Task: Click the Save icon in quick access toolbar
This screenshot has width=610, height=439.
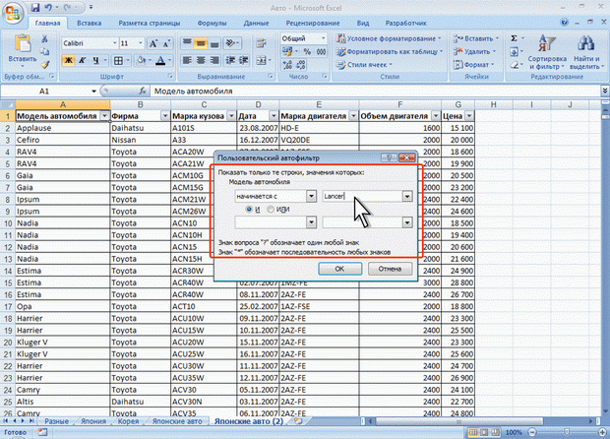Action: coord(35,8)
